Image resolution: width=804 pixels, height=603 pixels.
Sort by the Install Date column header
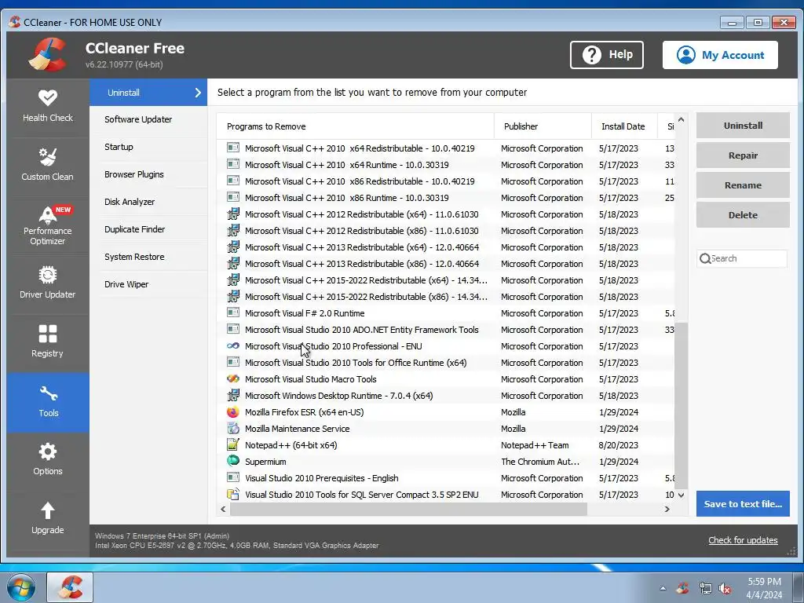624,126
